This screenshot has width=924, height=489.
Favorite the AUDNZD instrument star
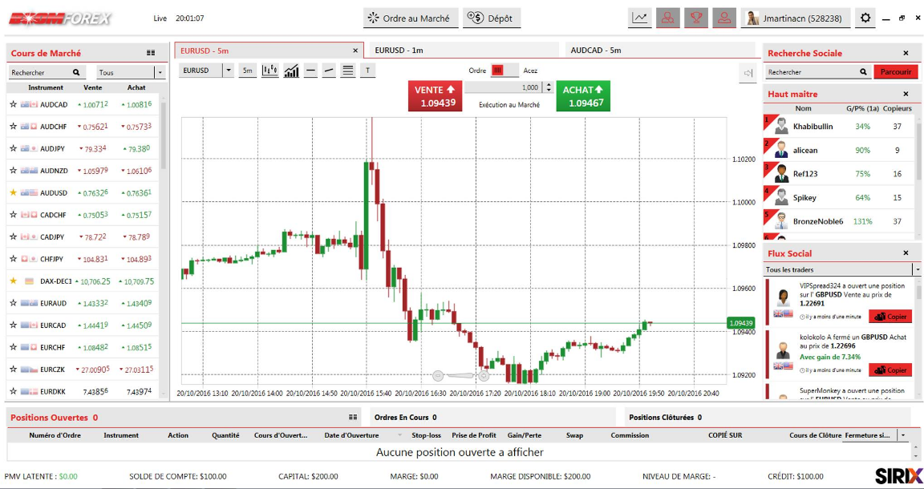click(13, 170)
